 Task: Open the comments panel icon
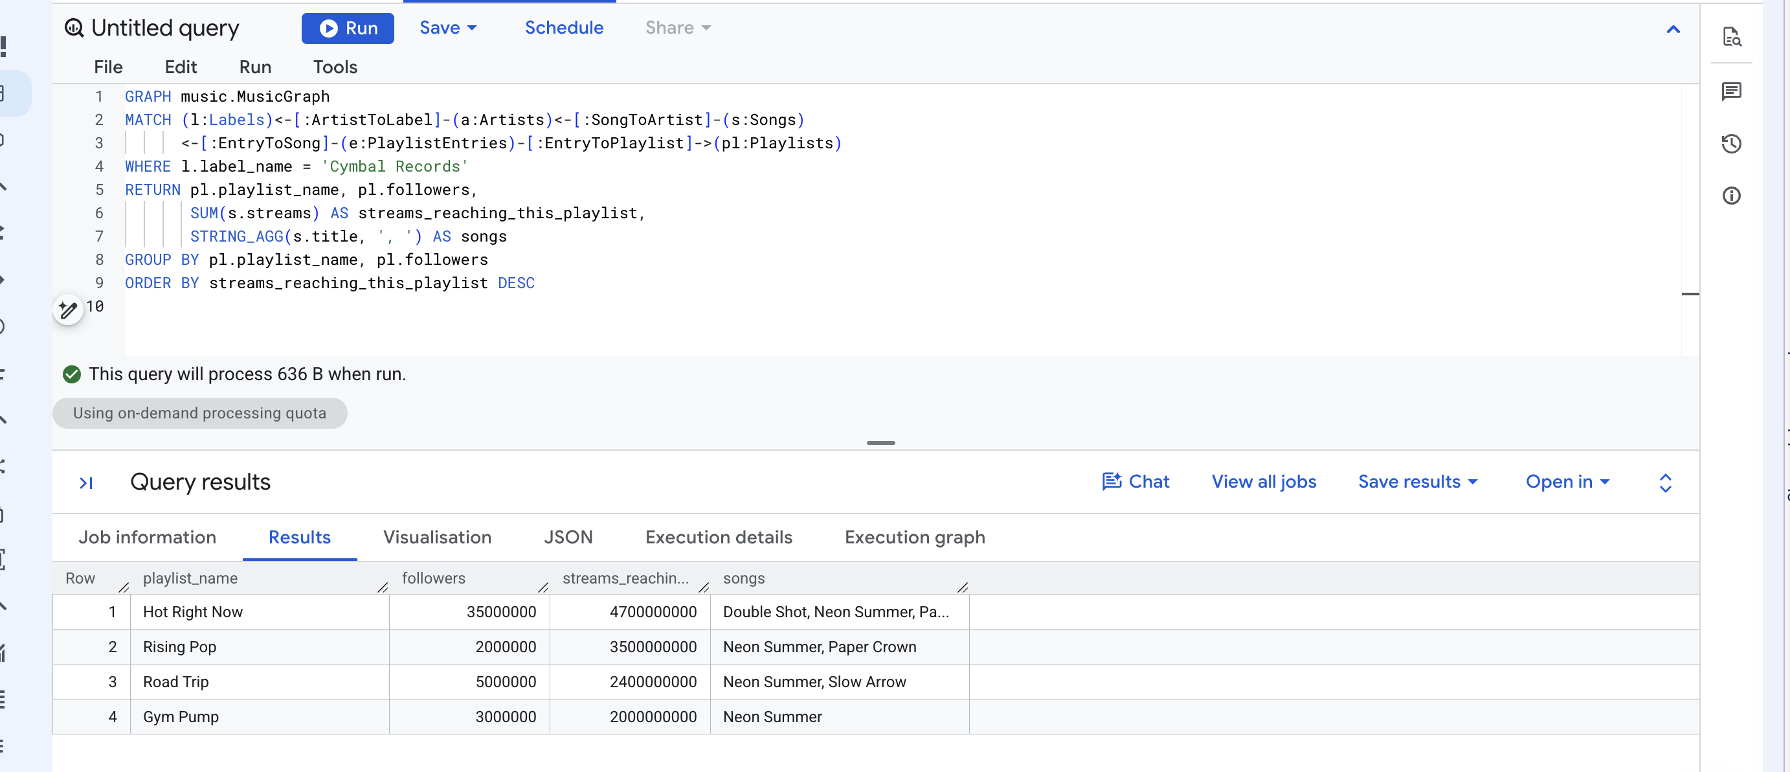[x=1731, y=91]
